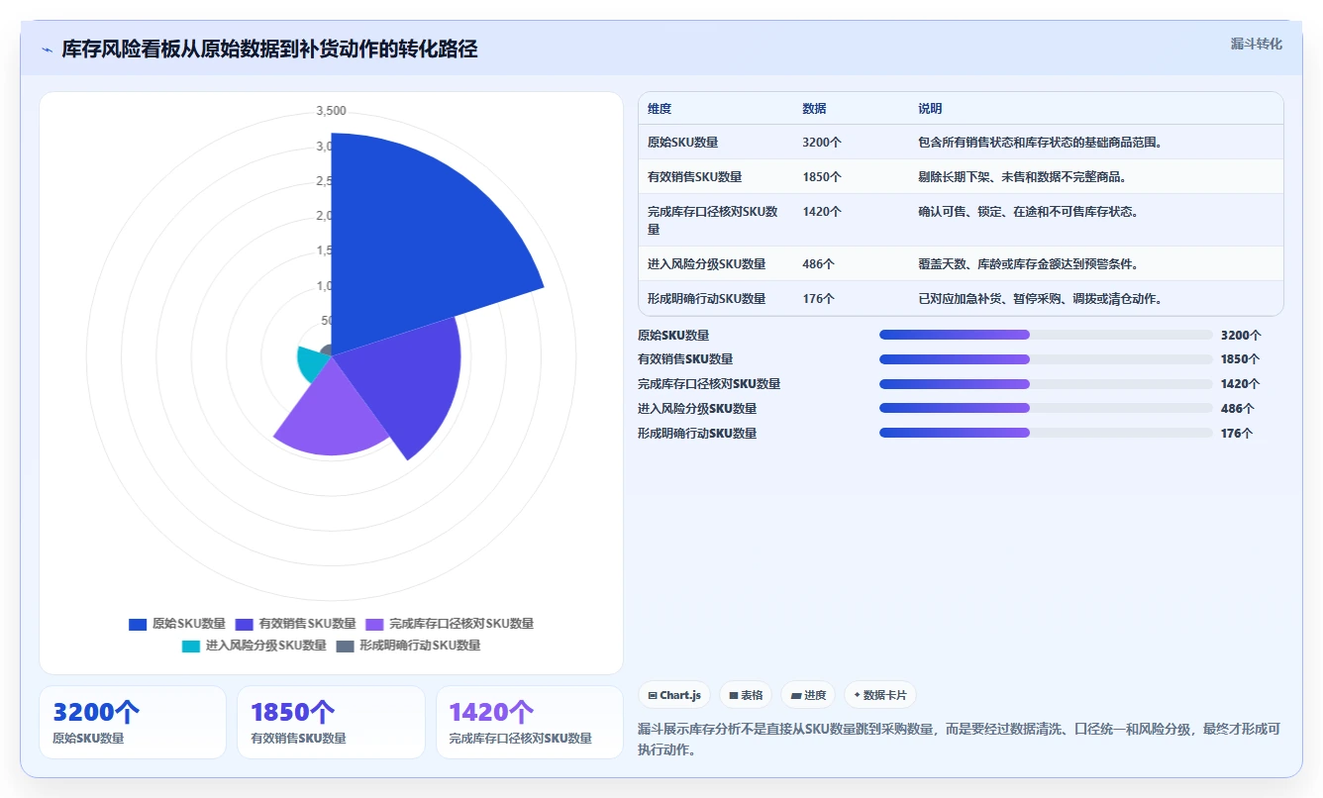The image size is (1323, 798).
Task: Click the 完成库存口径核对SKU数量 progress bar
Action: 1046,384
